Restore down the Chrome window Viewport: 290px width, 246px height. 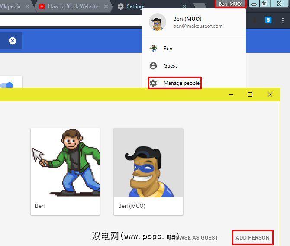tap(265, 4)
